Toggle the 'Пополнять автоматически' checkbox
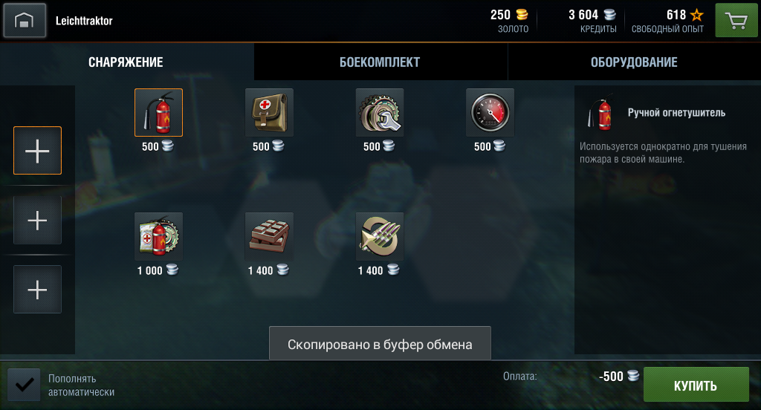 25,385
